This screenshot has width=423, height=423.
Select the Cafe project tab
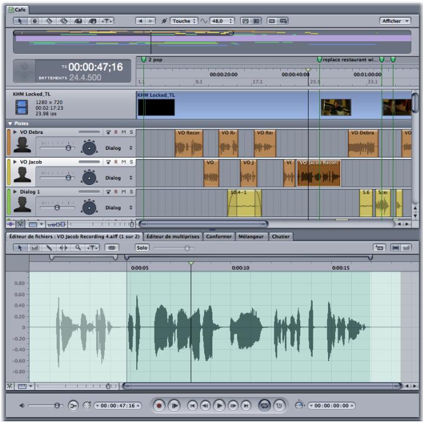click(17, 9)
